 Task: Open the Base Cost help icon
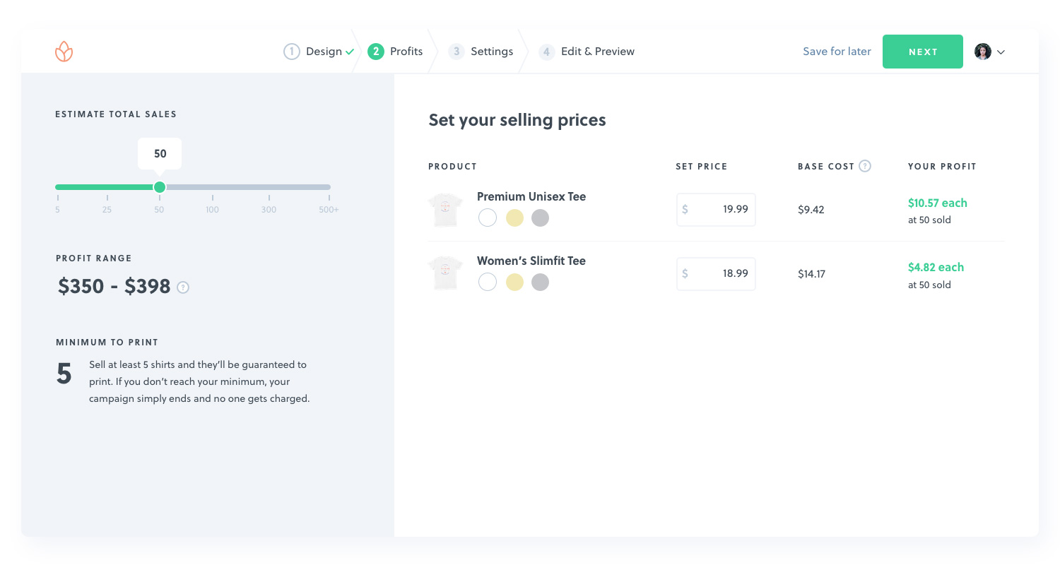point(864,166)
